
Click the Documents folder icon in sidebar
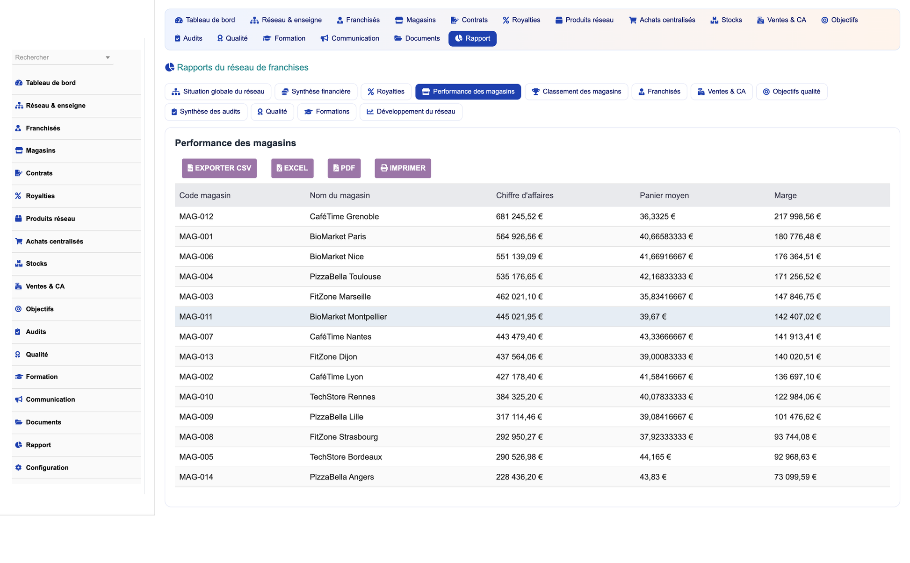click(19, 422)
